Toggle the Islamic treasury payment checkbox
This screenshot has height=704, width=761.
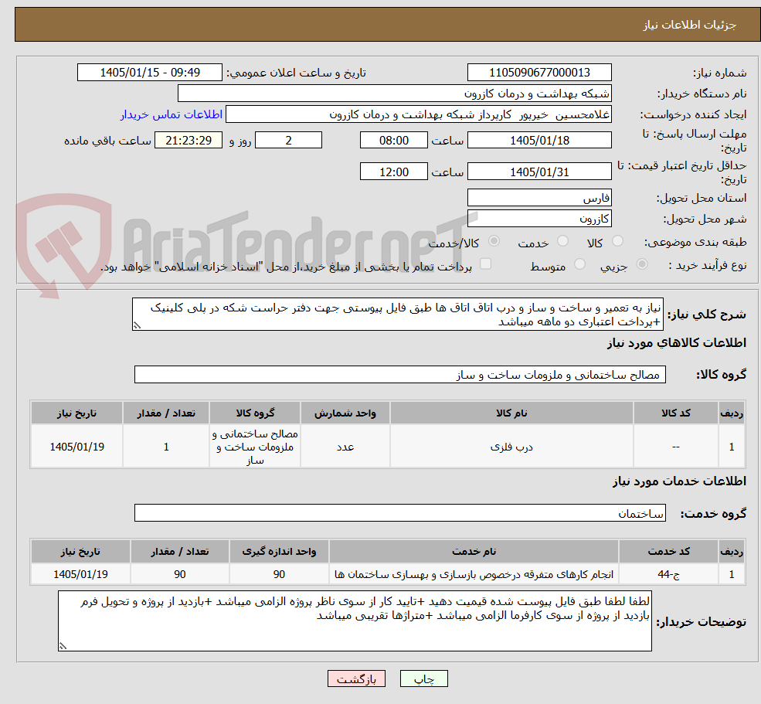(x=485, y=264)
